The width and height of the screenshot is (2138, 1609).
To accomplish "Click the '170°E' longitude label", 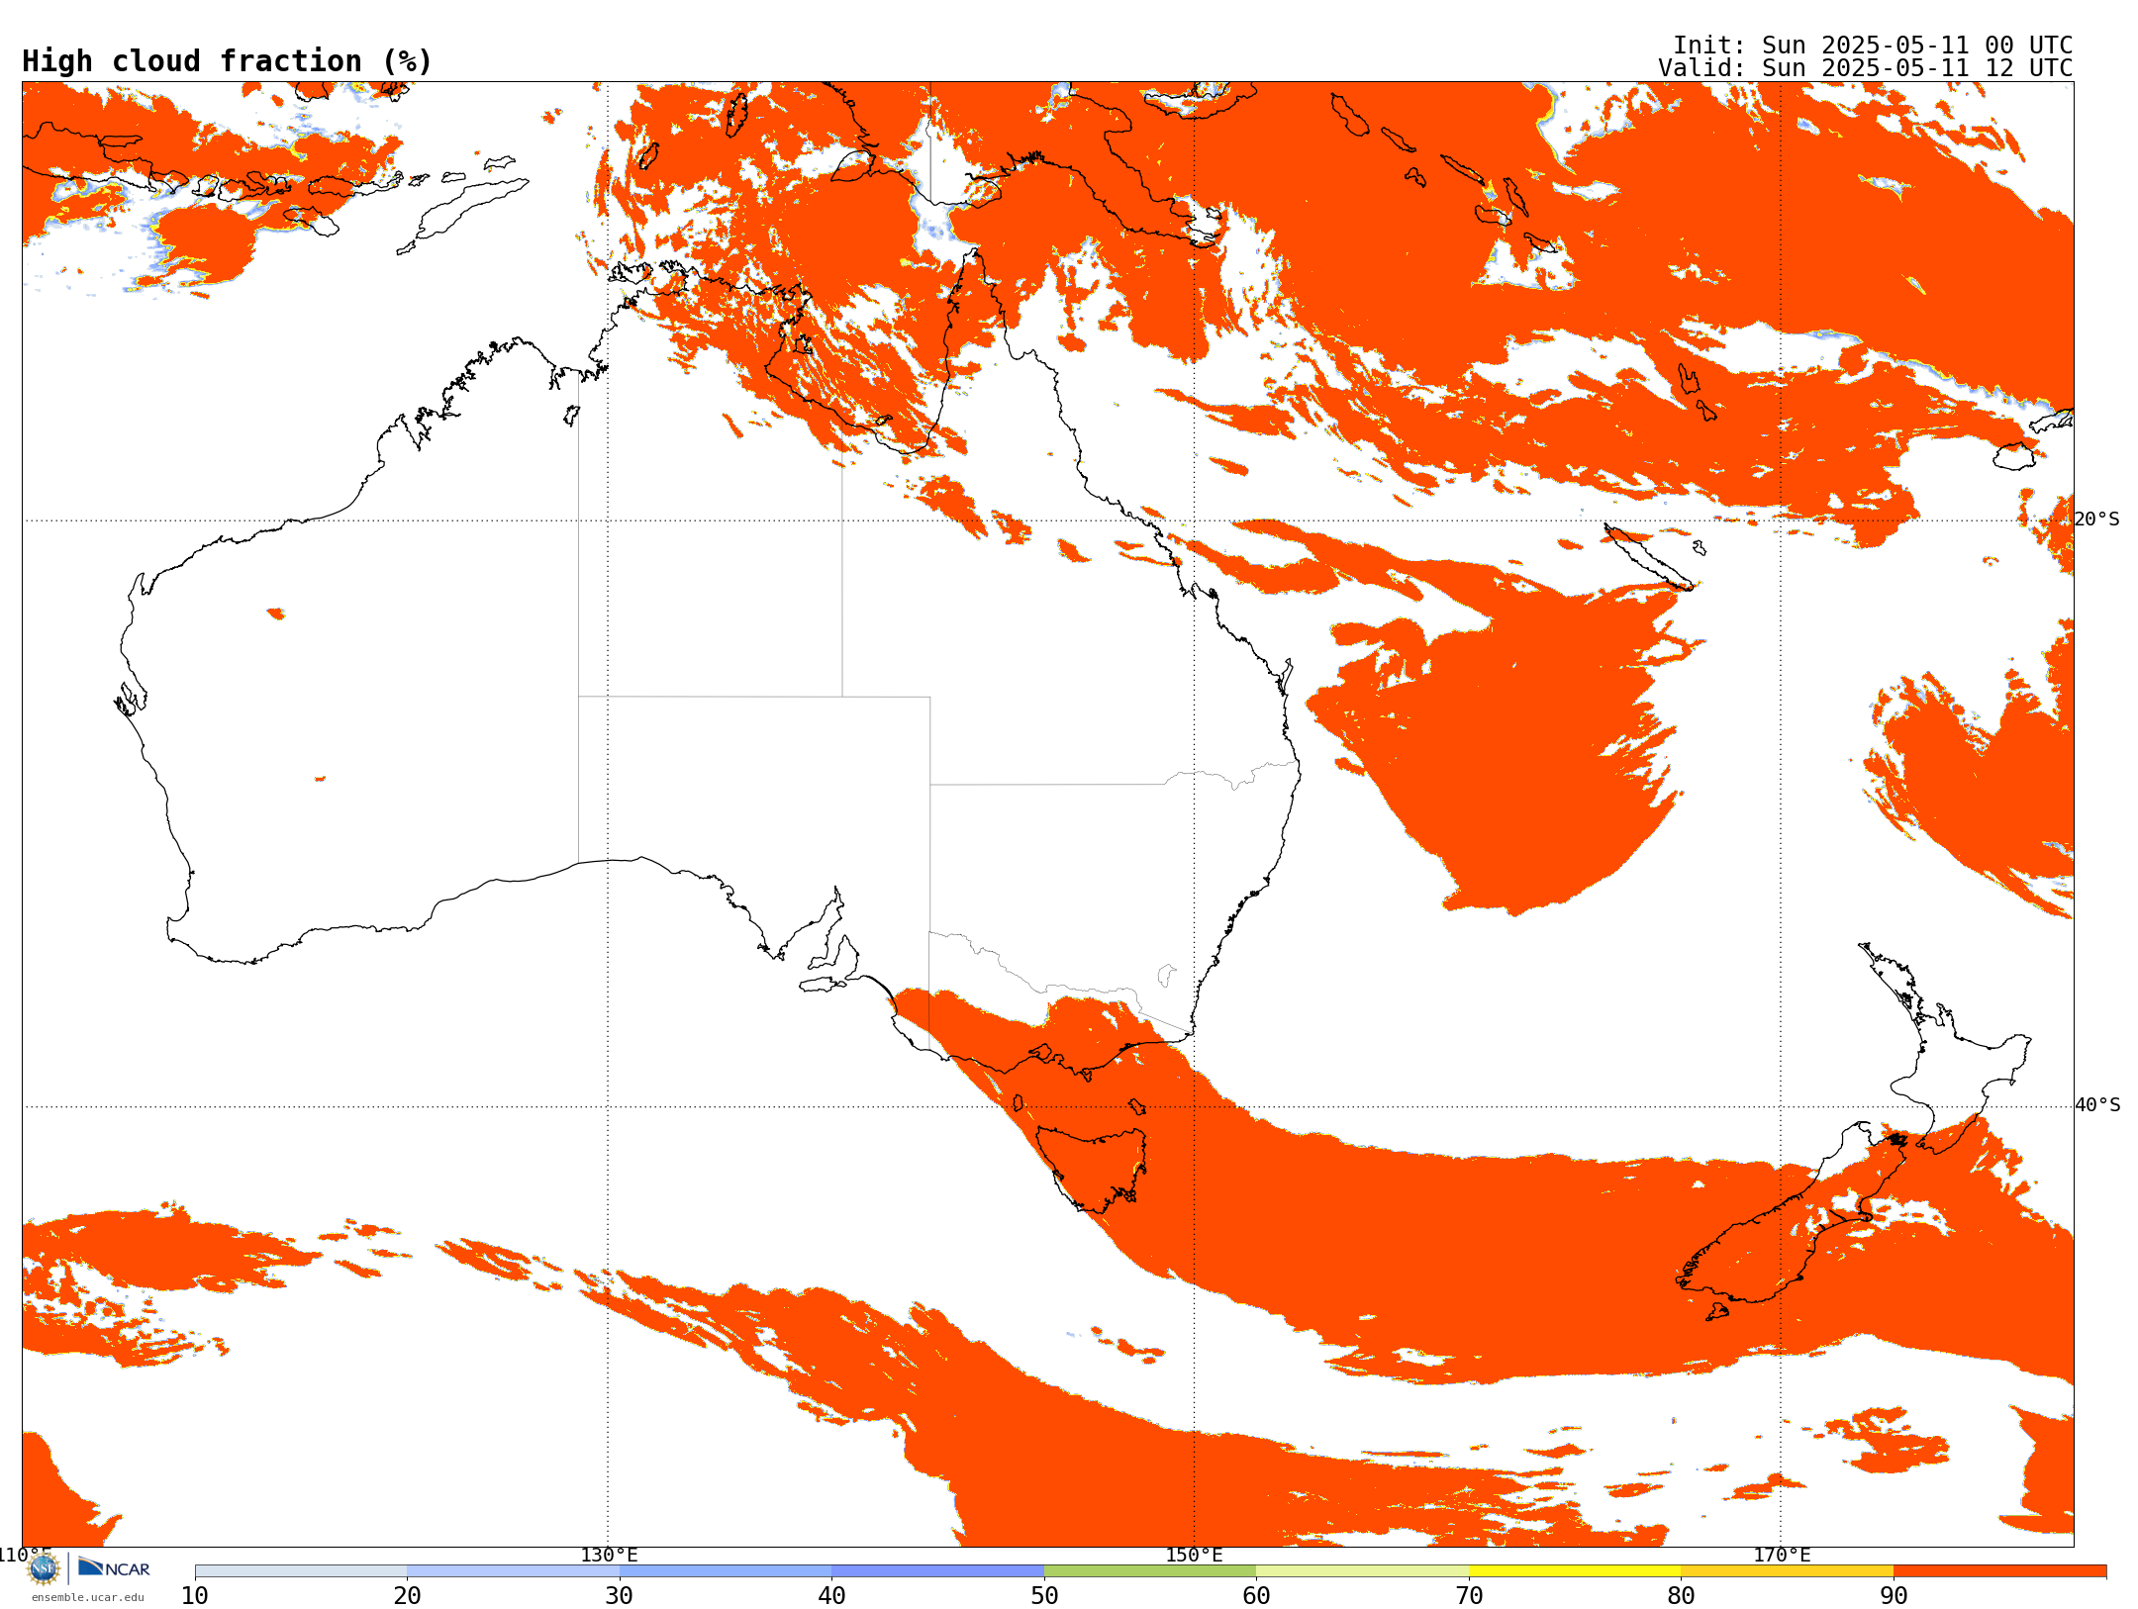I will point(1782,1556).
